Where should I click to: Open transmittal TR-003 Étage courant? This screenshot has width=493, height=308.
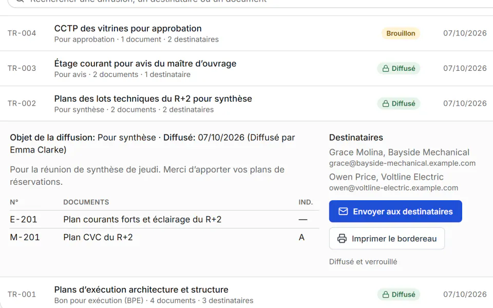pyautogui.click(x=246, y=68)
